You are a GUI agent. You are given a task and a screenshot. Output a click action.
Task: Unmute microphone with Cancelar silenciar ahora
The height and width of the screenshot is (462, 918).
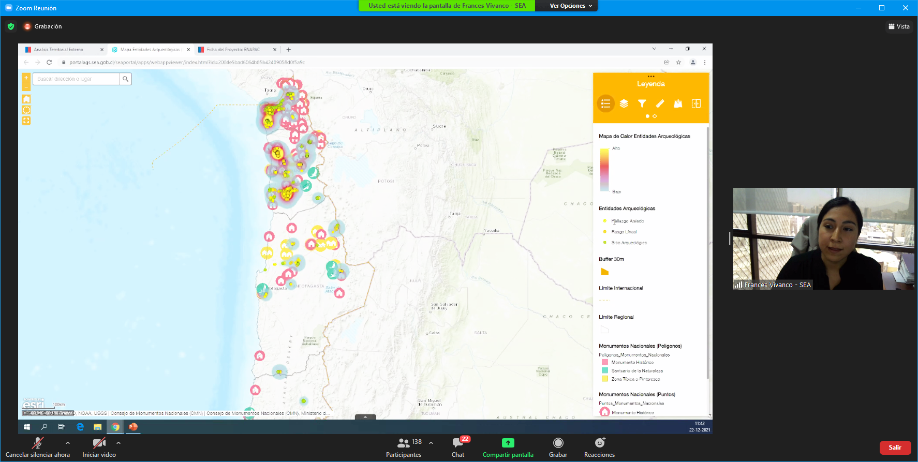pos(37,447)
